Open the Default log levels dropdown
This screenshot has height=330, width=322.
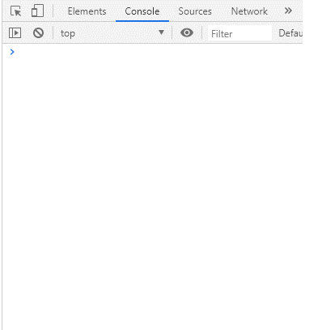pos(290,33)
